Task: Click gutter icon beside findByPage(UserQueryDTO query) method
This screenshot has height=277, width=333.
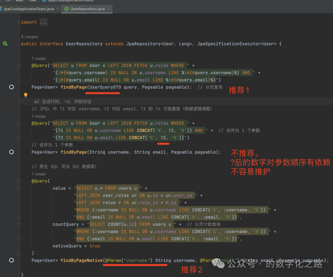Action: point(12,87)
